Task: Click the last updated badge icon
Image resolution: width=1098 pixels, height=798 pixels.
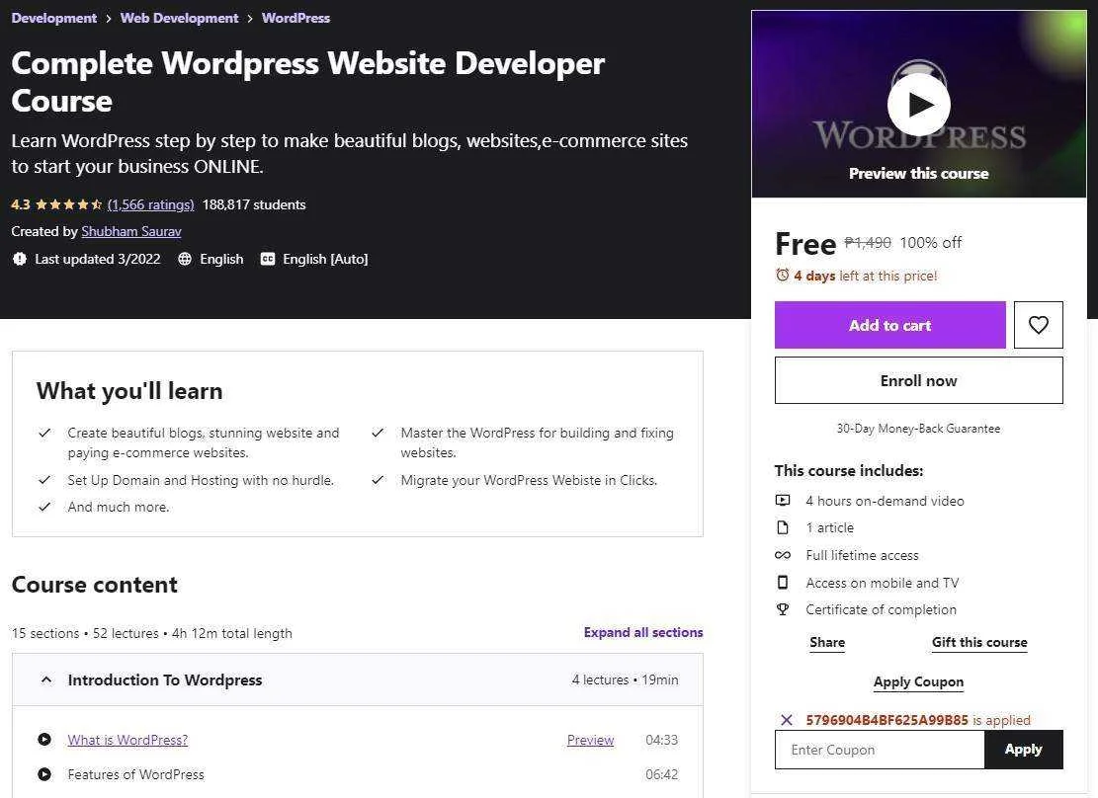Action: [20, 259]
